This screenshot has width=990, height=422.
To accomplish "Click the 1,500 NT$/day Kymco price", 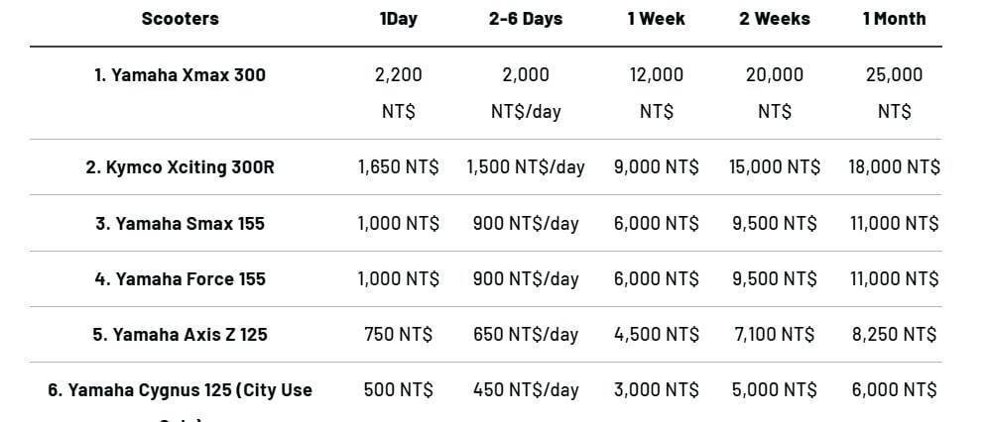I will [526, 167].
